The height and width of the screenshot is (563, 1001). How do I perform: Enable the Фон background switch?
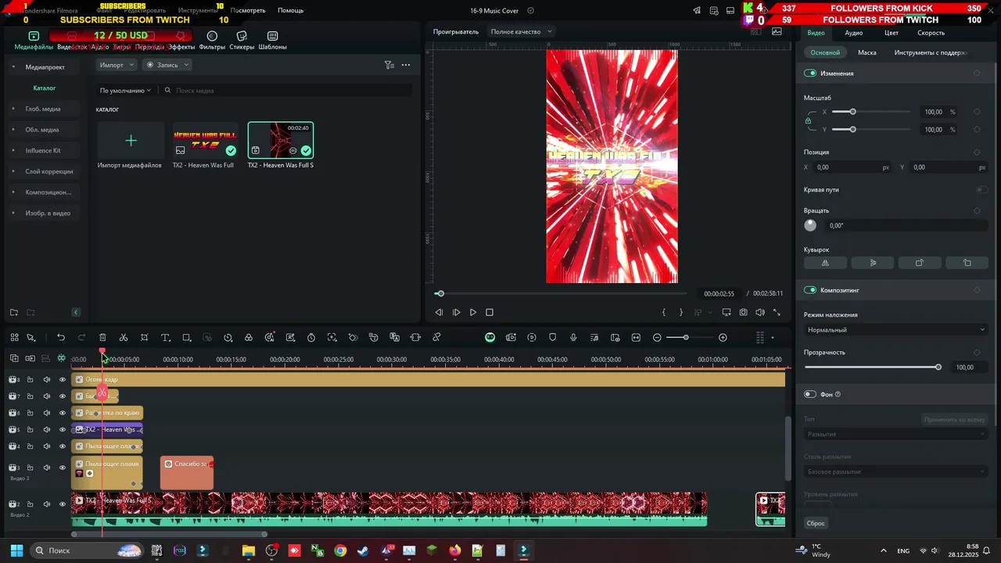810,394
